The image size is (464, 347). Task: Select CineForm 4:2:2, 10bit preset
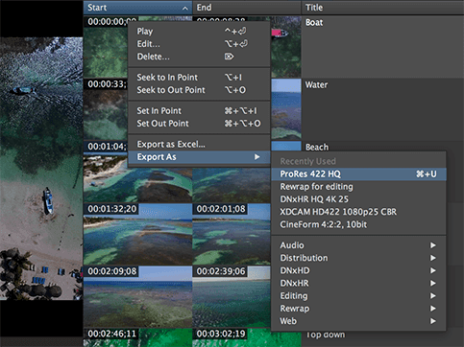358,224
